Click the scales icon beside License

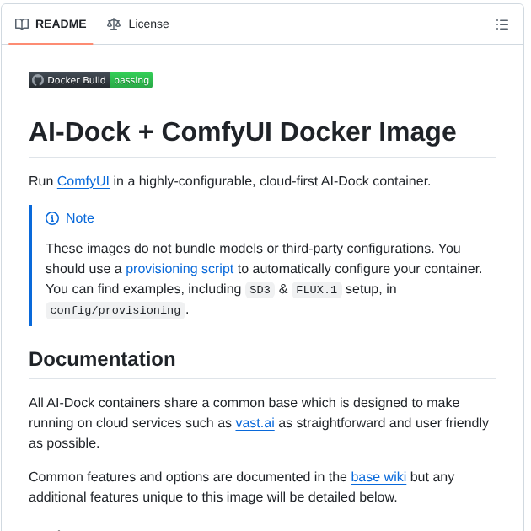click(114, 24)
